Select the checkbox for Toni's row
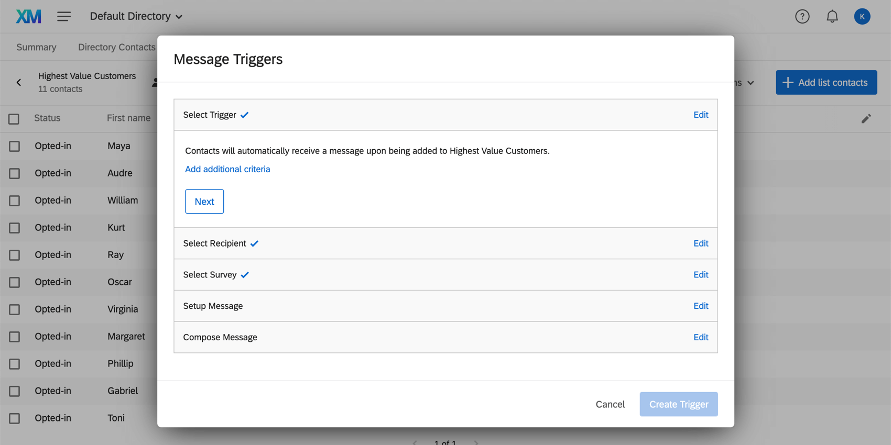This screenshot has width=891, height=445. pyautogui.click(x=14, y=418)
